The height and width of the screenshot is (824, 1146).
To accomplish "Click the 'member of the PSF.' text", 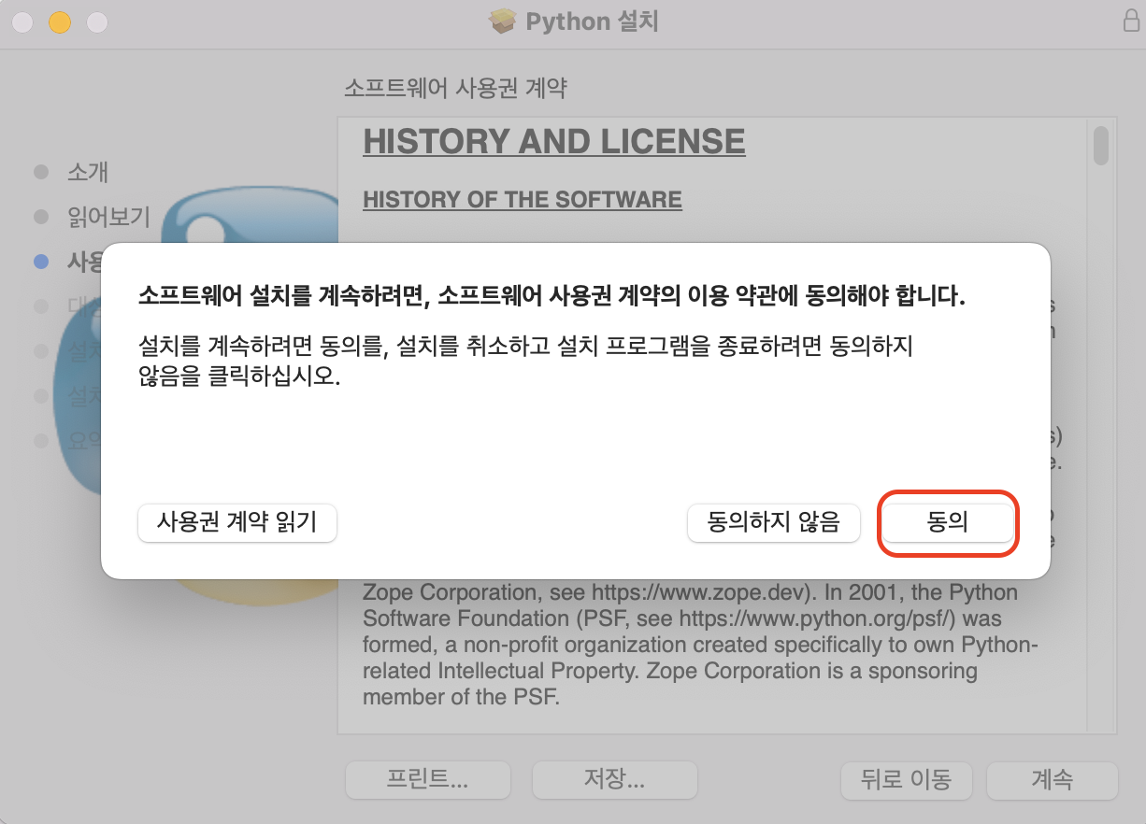I will (x=461, y=697).
